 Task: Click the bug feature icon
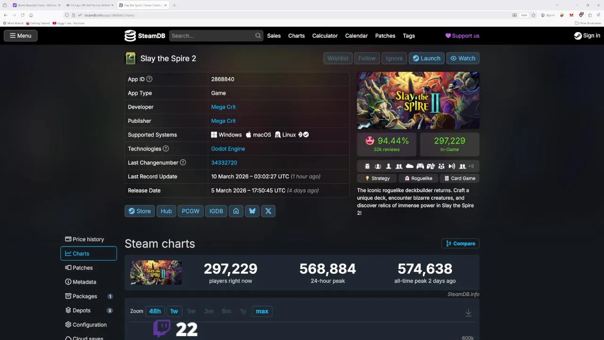tap(368, 166)
